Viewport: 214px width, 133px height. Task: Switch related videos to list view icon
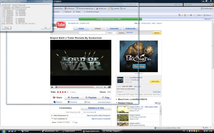pos(156,103)
